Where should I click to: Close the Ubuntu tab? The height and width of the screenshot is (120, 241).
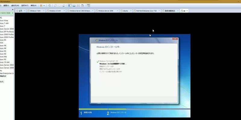(131, 11)
